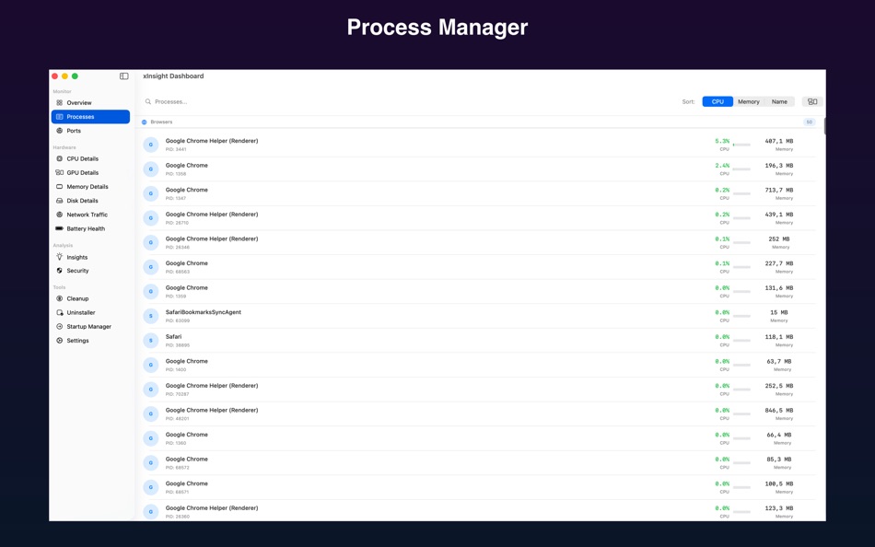Sort processes by CPU

717,101
